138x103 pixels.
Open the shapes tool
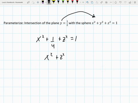tap(87, 2)
